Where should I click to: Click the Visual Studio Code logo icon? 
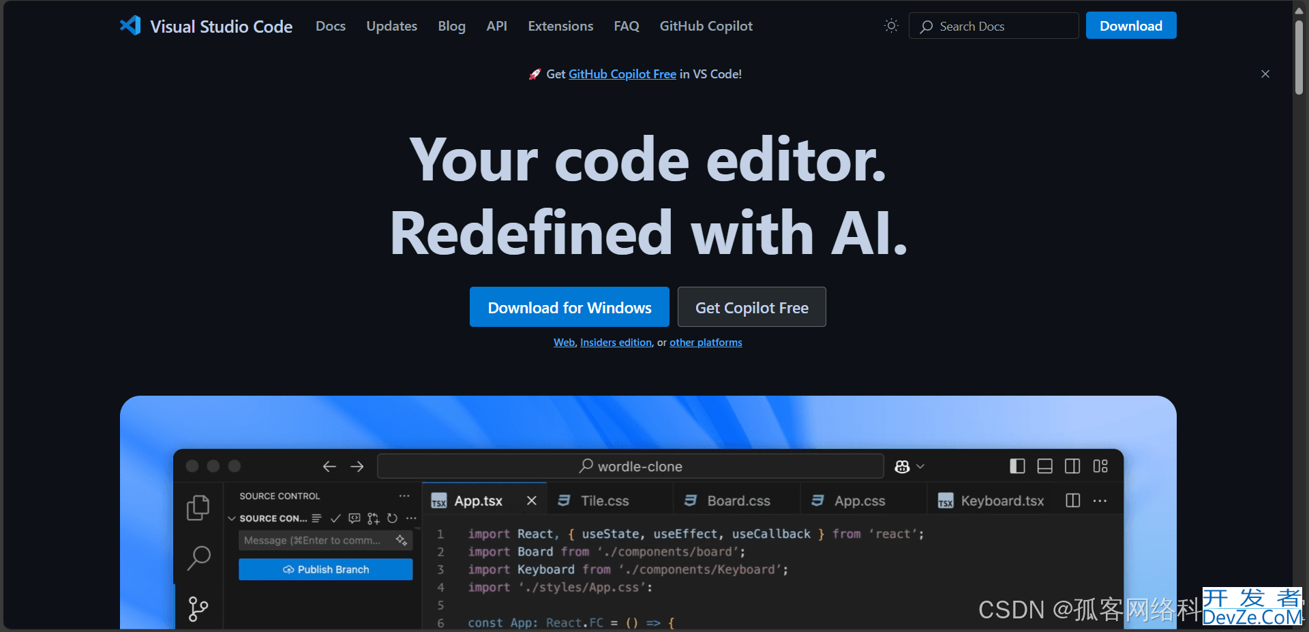coord(130,26)
